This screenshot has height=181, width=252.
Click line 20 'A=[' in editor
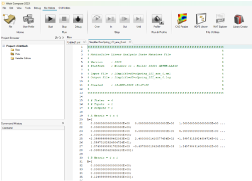90,119
